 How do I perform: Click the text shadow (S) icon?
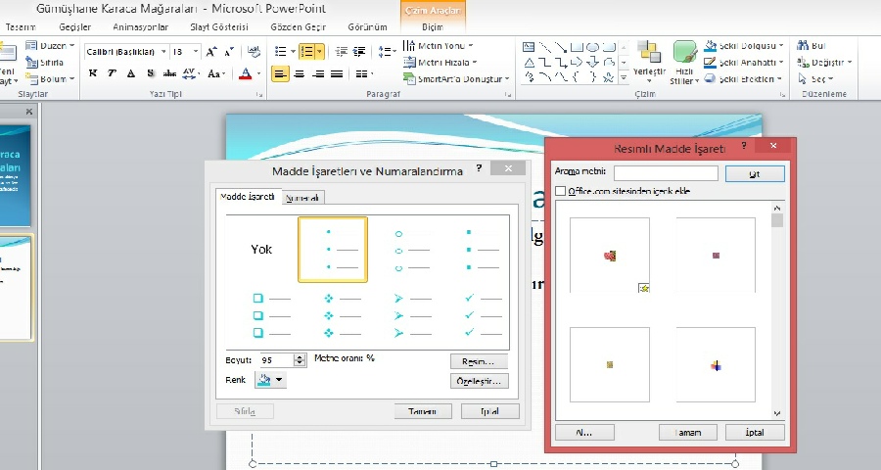[150, 73]
